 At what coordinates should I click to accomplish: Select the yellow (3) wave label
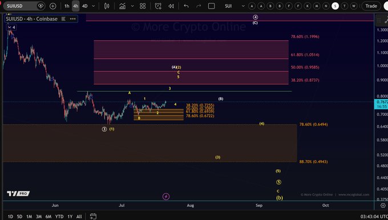pyautogui.click(x=217, y=157)
